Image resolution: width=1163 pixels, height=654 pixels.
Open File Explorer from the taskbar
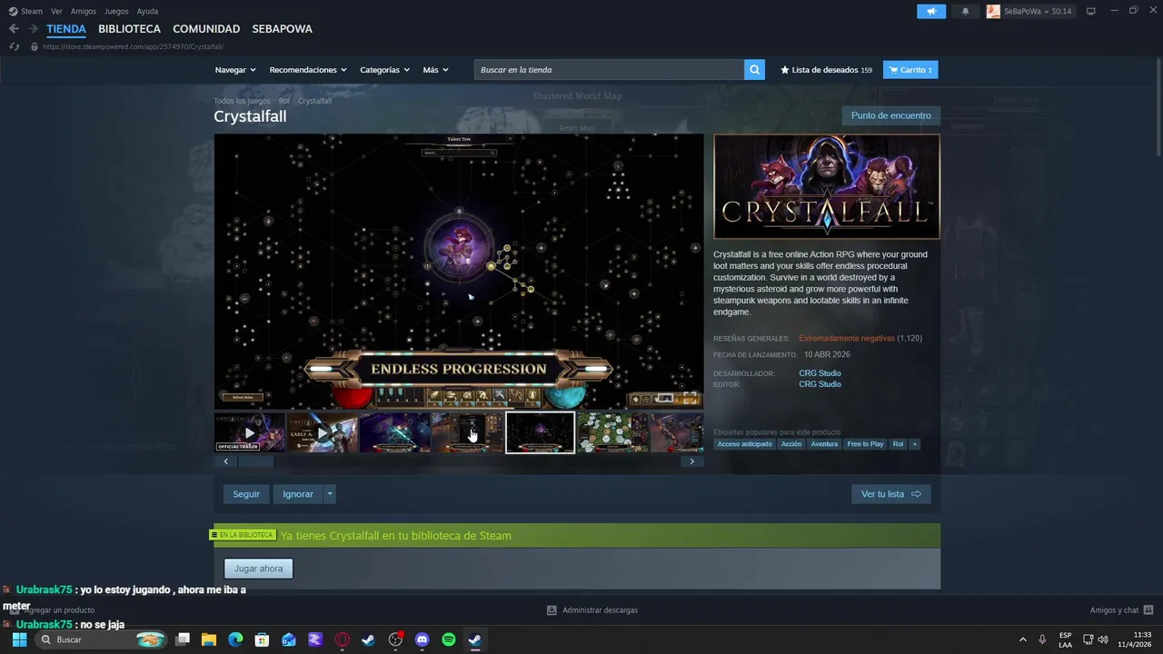209,639
